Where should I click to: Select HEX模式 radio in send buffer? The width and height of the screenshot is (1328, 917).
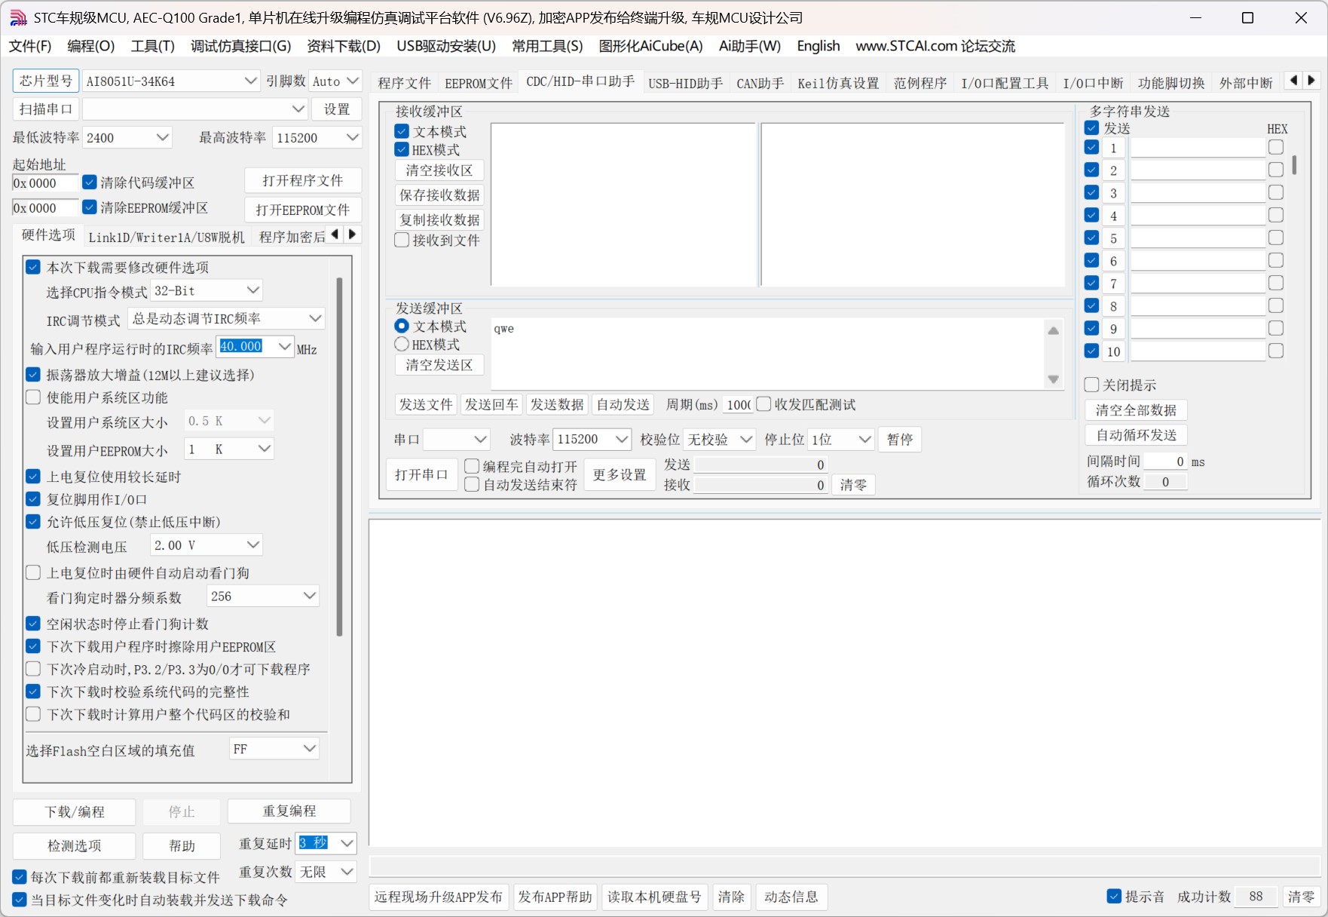402,344
